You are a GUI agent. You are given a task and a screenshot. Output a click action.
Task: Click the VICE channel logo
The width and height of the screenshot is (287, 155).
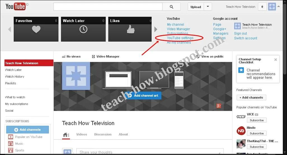pos(241,117)
